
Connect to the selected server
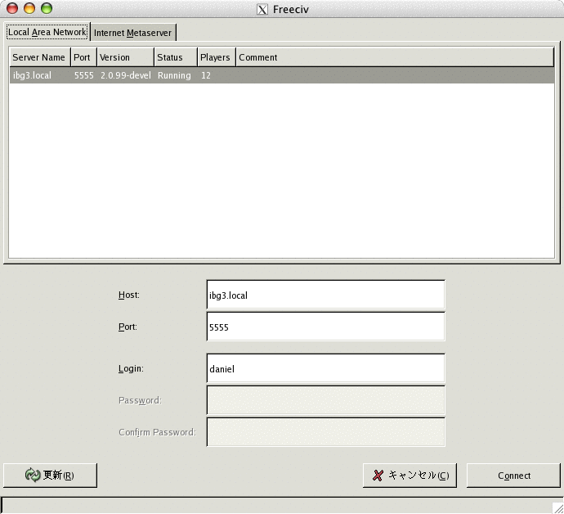tap(513, 476)
